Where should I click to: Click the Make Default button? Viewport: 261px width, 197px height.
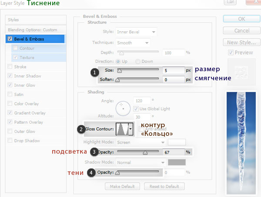click(x=122, y=187)
